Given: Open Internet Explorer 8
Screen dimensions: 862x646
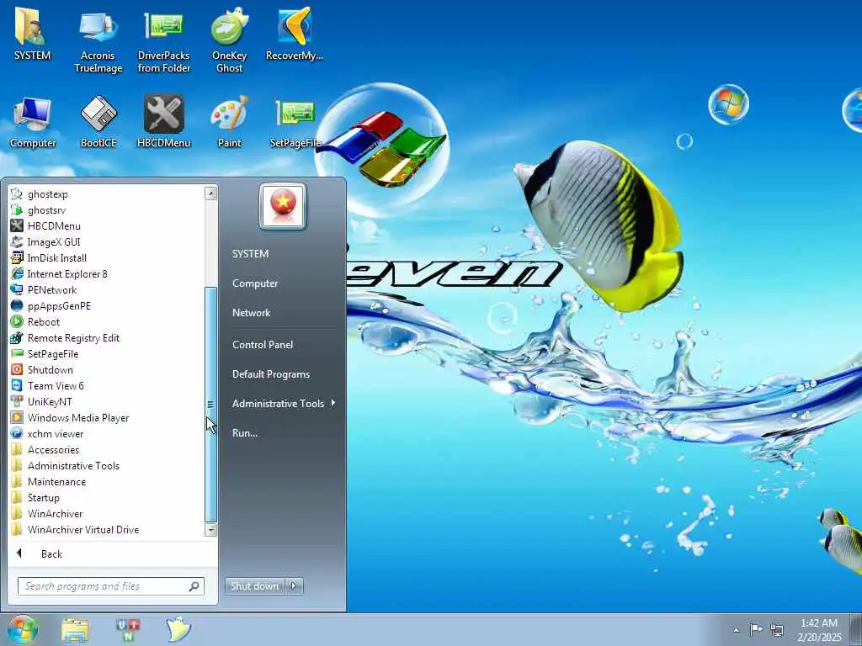Looking at the screenshot, I should (107, 273).
